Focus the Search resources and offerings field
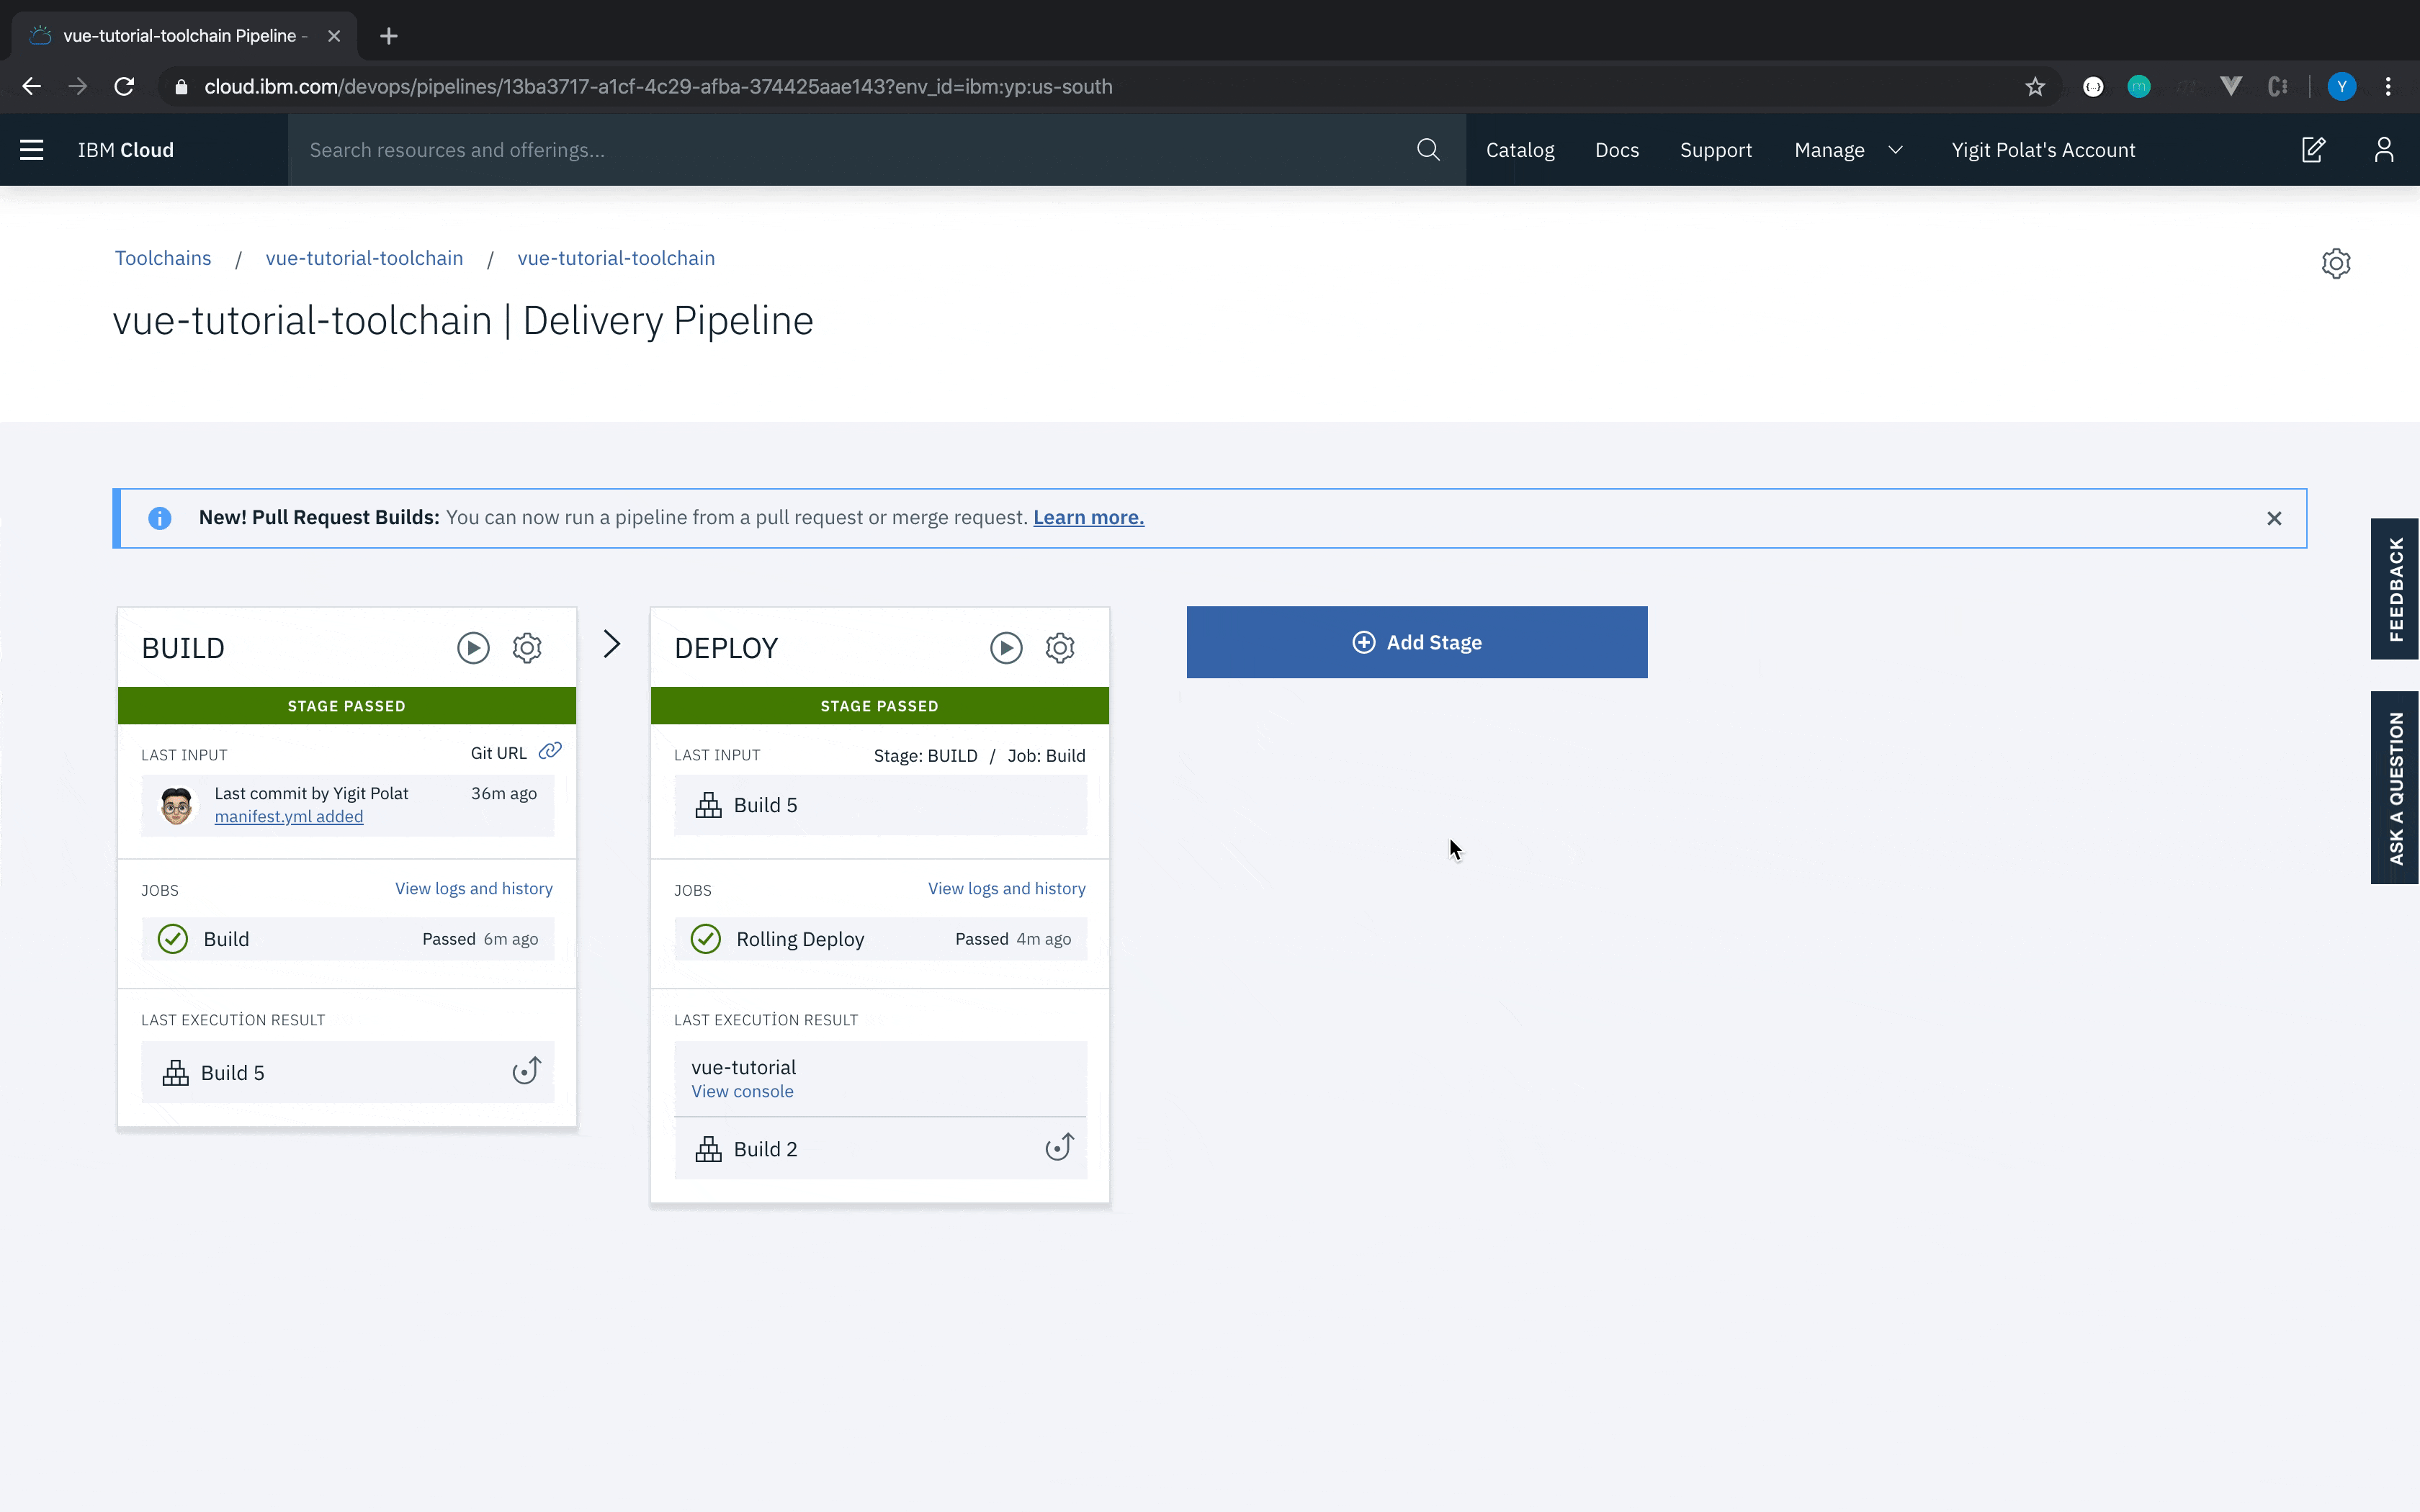 (850, 150)
